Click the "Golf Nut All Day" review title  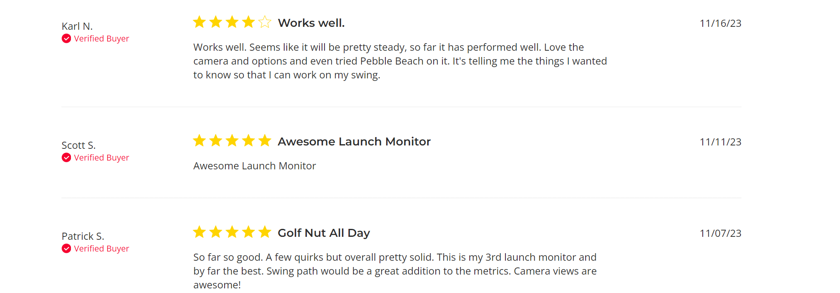(324, 233)
